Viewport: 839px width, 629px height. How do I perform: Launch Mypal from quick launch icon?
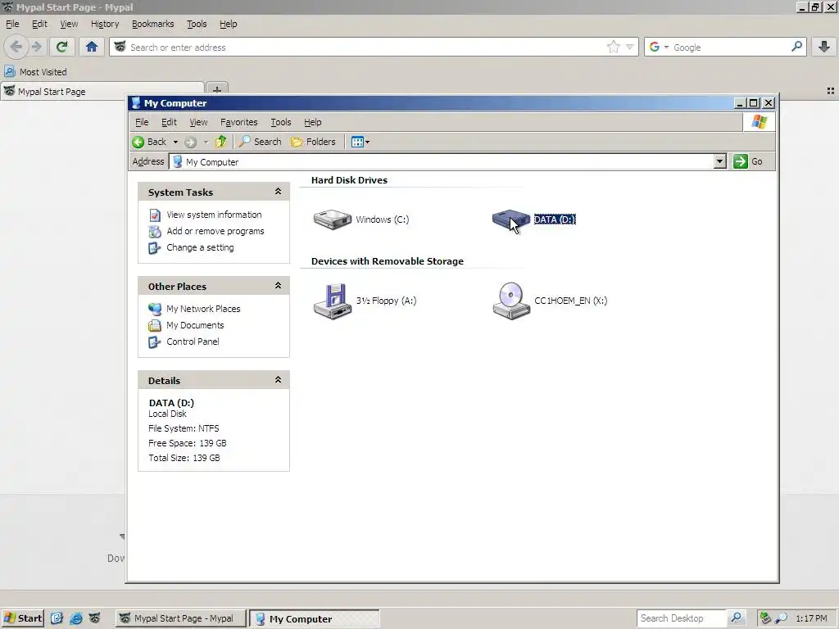(94, 618)
